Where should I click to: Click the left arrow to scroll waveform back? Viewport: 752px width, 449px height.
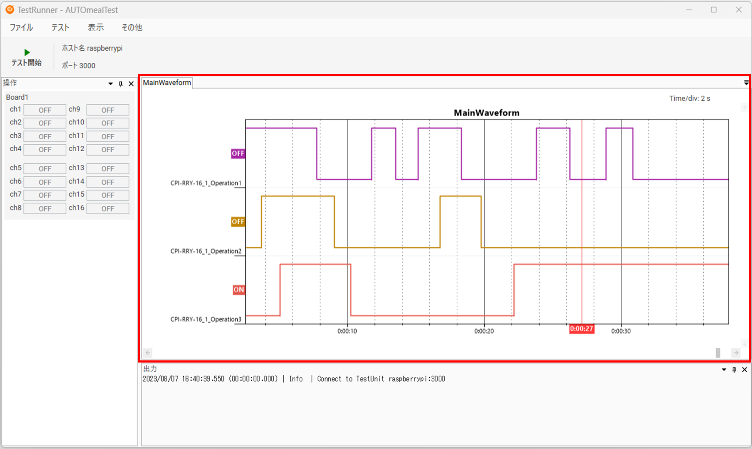pos(147,353)
